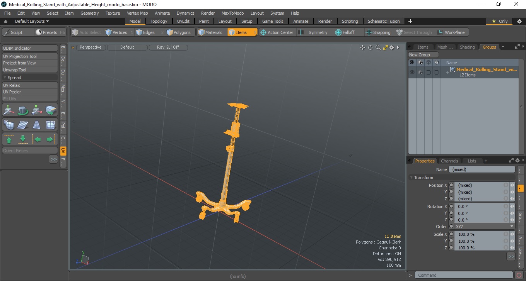Switch to the Shading tab

tap(467, 47)
